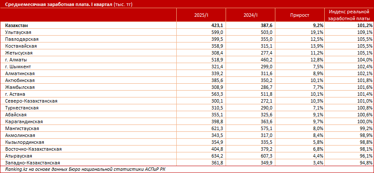Click the Улытауская index '109,1%'

click(x=365, y=32)
